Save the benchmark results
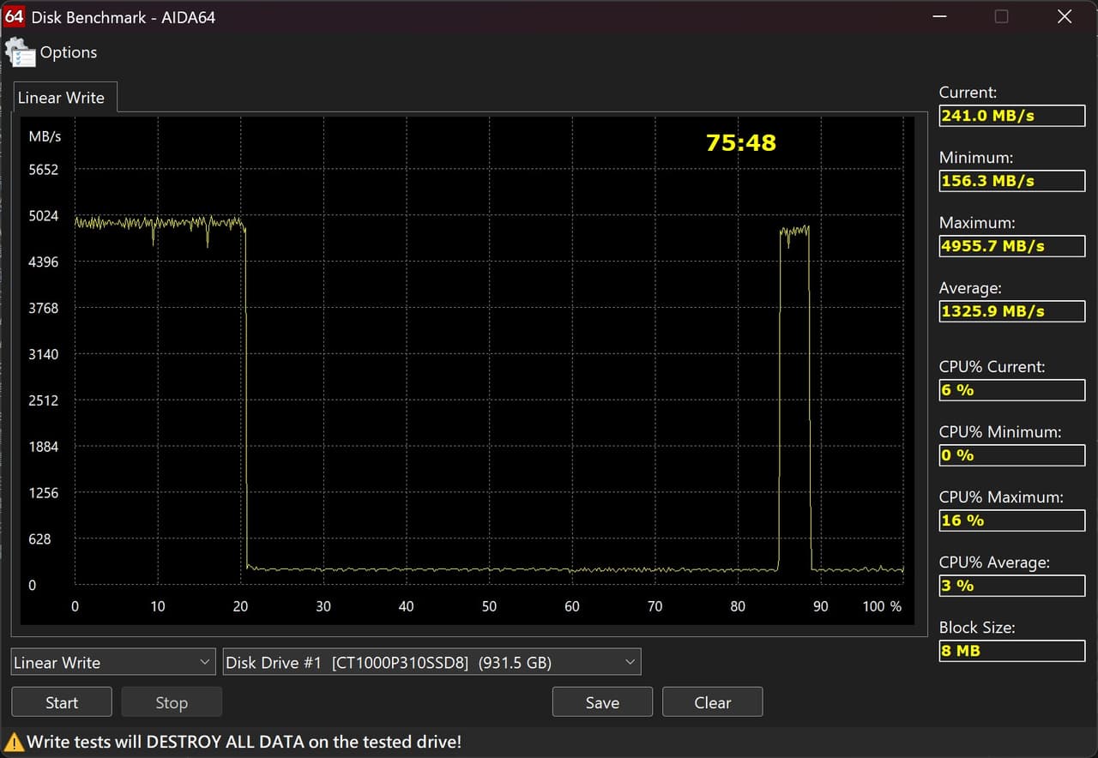Screen dimensions: 1098x758 [x=602, y=702]
